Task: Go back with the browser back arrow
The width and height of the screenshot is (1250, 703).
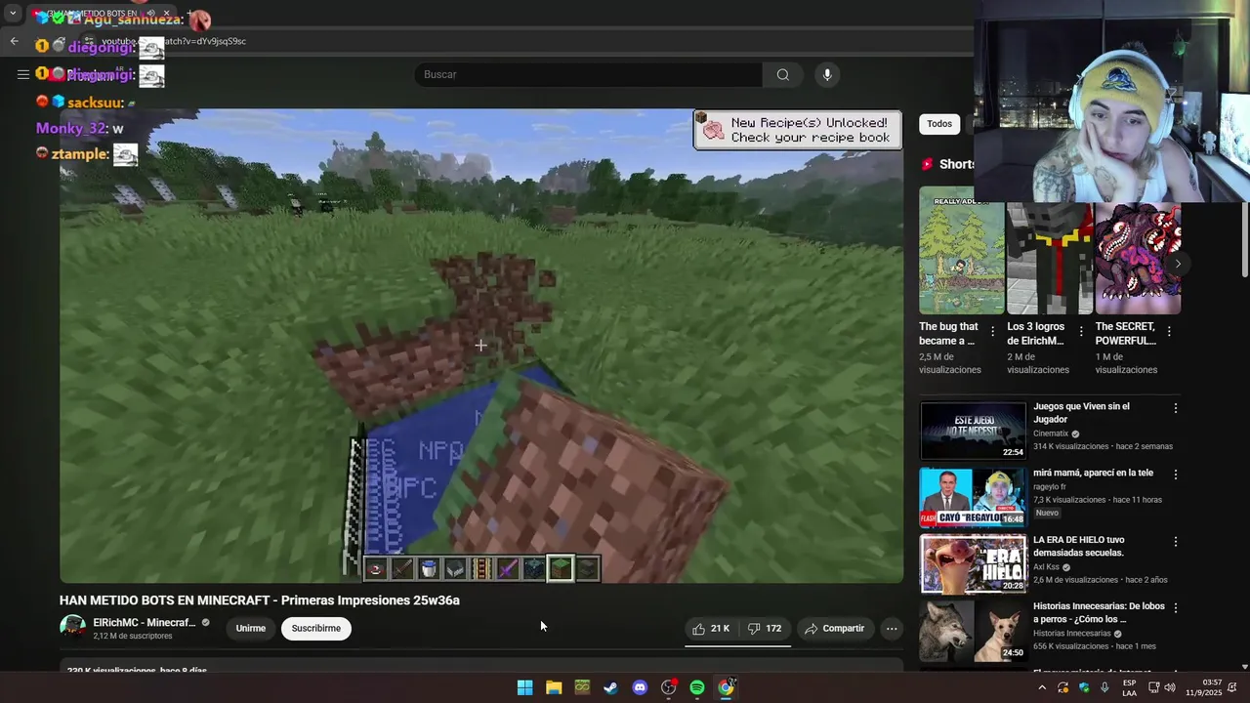Action: point(14,41)
